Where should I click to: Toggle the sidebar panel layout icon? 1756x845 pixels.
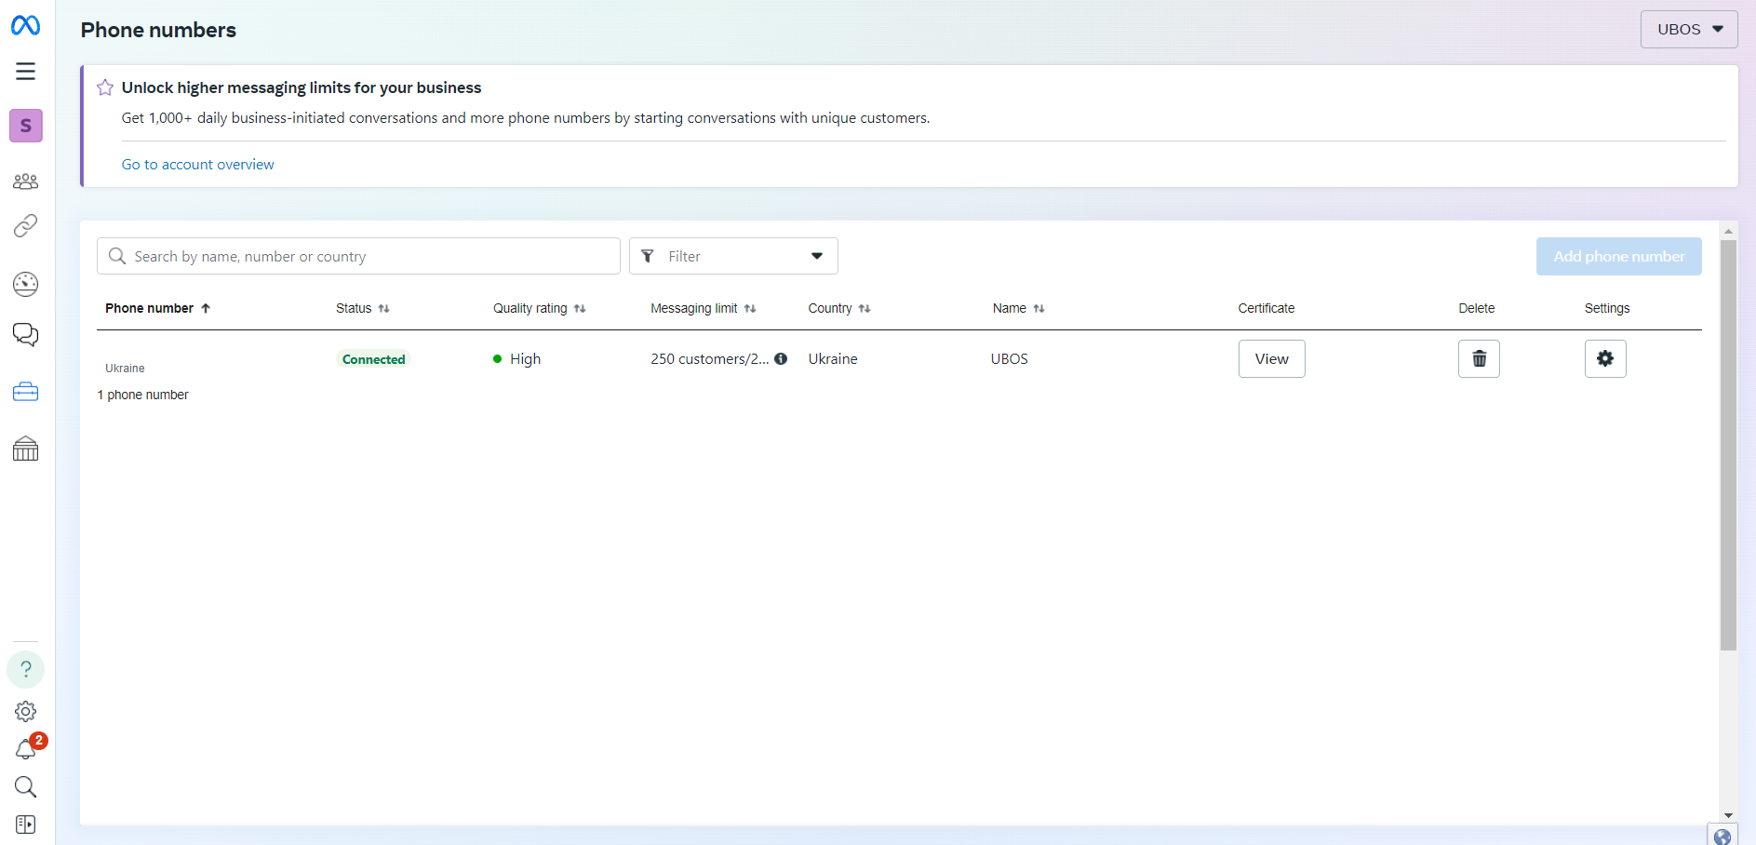[x=25, y=825]
